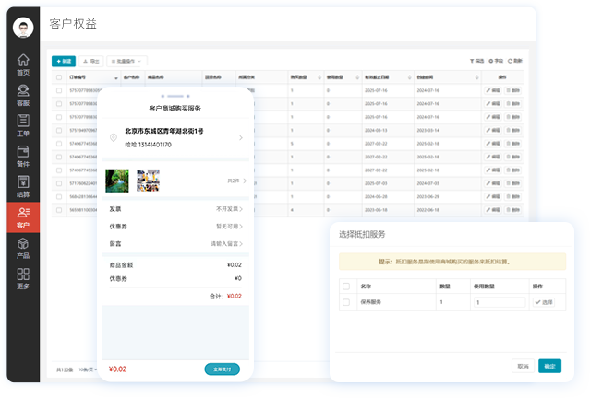Click the 删除 trash for the 2024-03-13 row

pos(512,130)
